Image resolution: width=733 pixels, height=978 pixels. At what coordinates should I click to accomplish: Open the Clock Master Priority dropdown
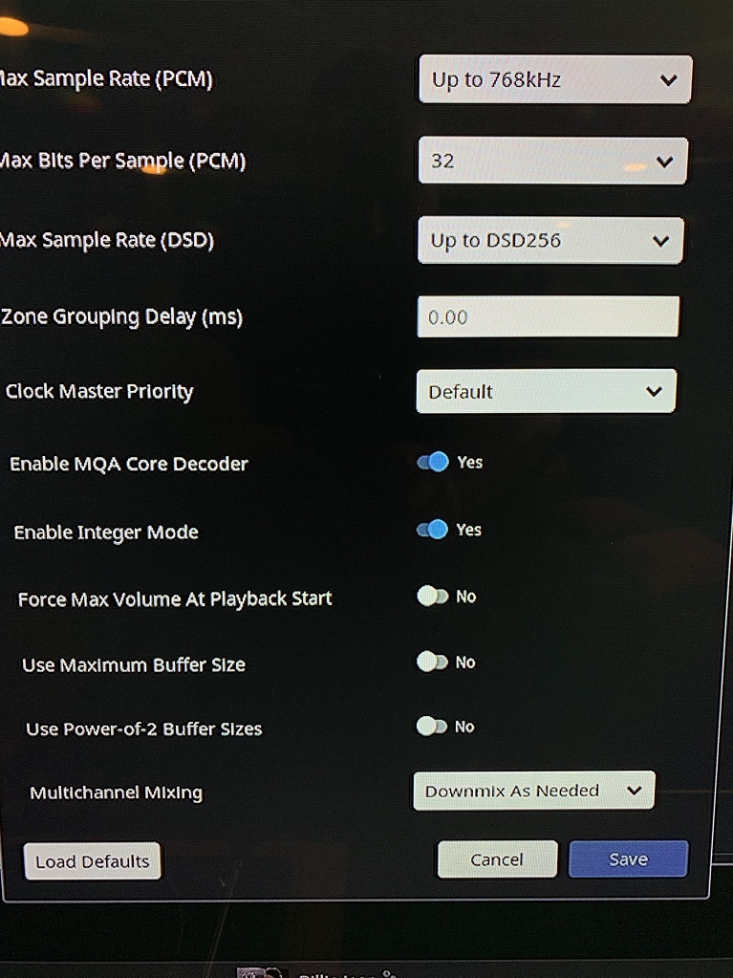(546, 391)
